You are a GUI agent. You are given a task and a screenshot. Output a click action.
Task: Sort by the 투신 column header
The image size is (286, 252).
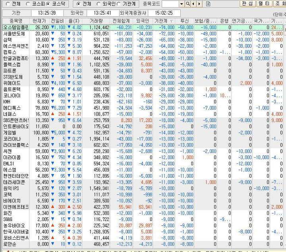185,21
